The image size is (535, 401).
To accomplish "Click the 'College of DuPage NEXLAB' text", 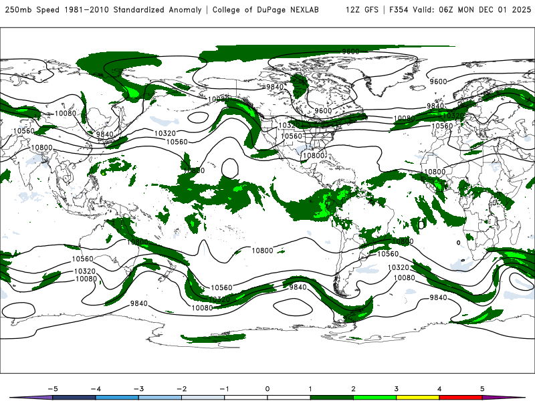I will (265, 10).
